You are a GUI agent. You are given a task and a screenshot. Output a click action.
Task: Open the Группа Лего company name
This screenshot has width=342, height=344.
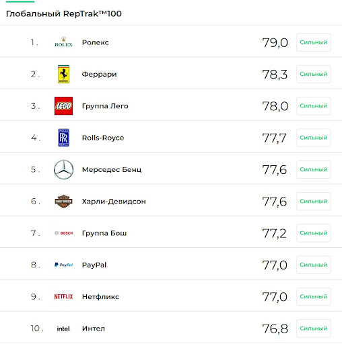tap(105, 106)
